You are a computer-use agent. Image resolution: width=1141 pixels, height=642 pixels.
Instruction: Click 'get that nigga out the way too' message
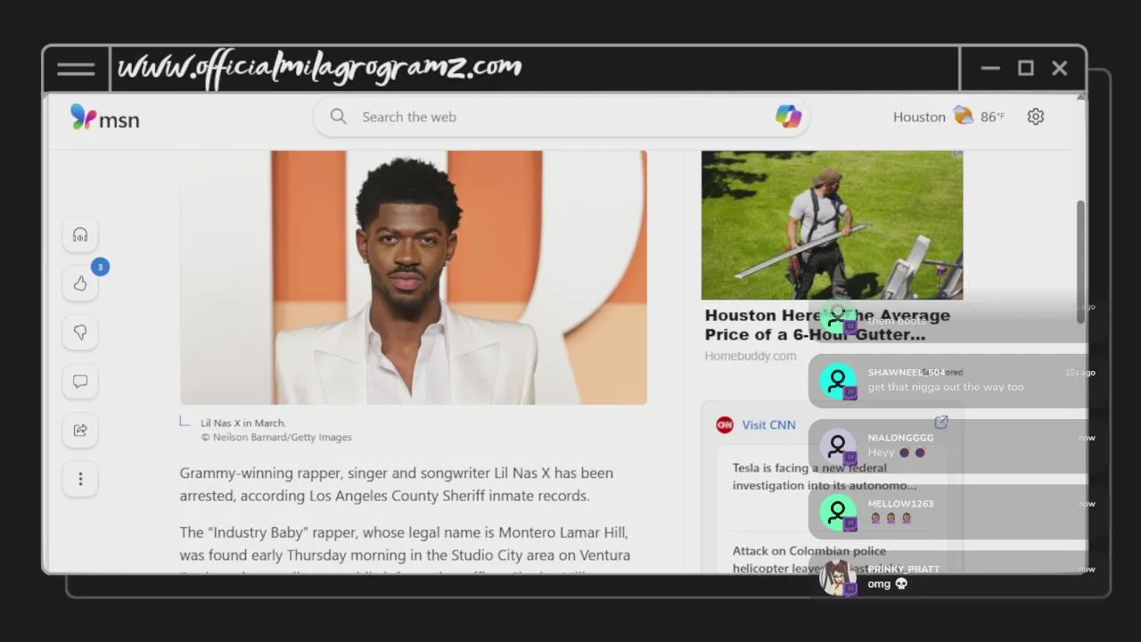tap(946, 387)
